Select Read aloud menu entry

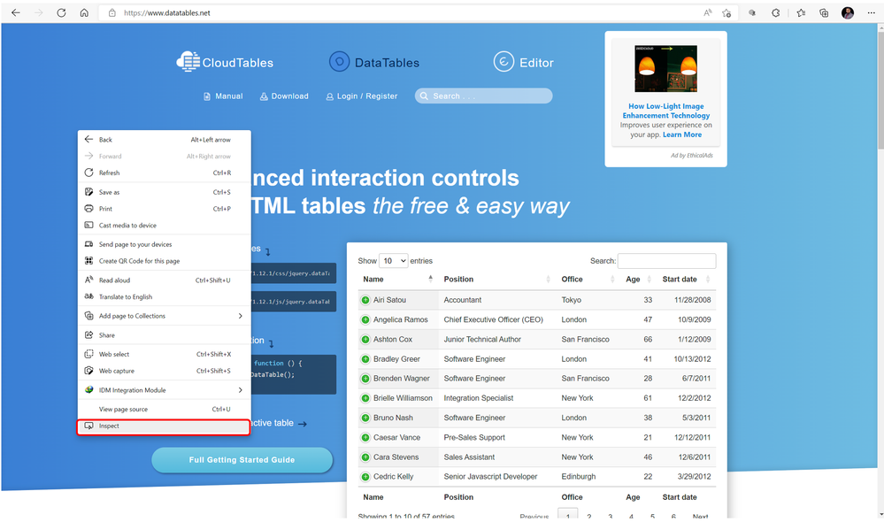[x=164, y=280]
